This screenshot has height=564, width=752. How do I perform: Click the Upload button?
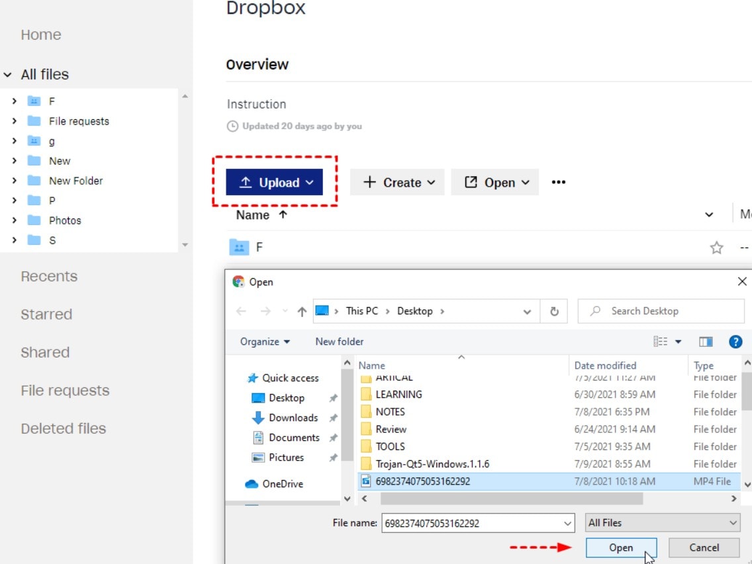coord(274,182)
